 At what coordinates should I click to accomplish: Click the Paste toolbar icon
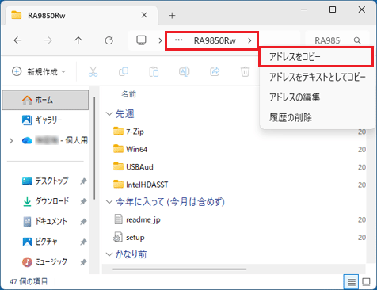(154, 72)
